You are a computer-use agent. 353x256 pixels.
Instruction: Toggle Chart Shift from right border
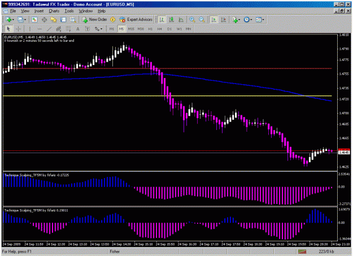click(223, 20)
